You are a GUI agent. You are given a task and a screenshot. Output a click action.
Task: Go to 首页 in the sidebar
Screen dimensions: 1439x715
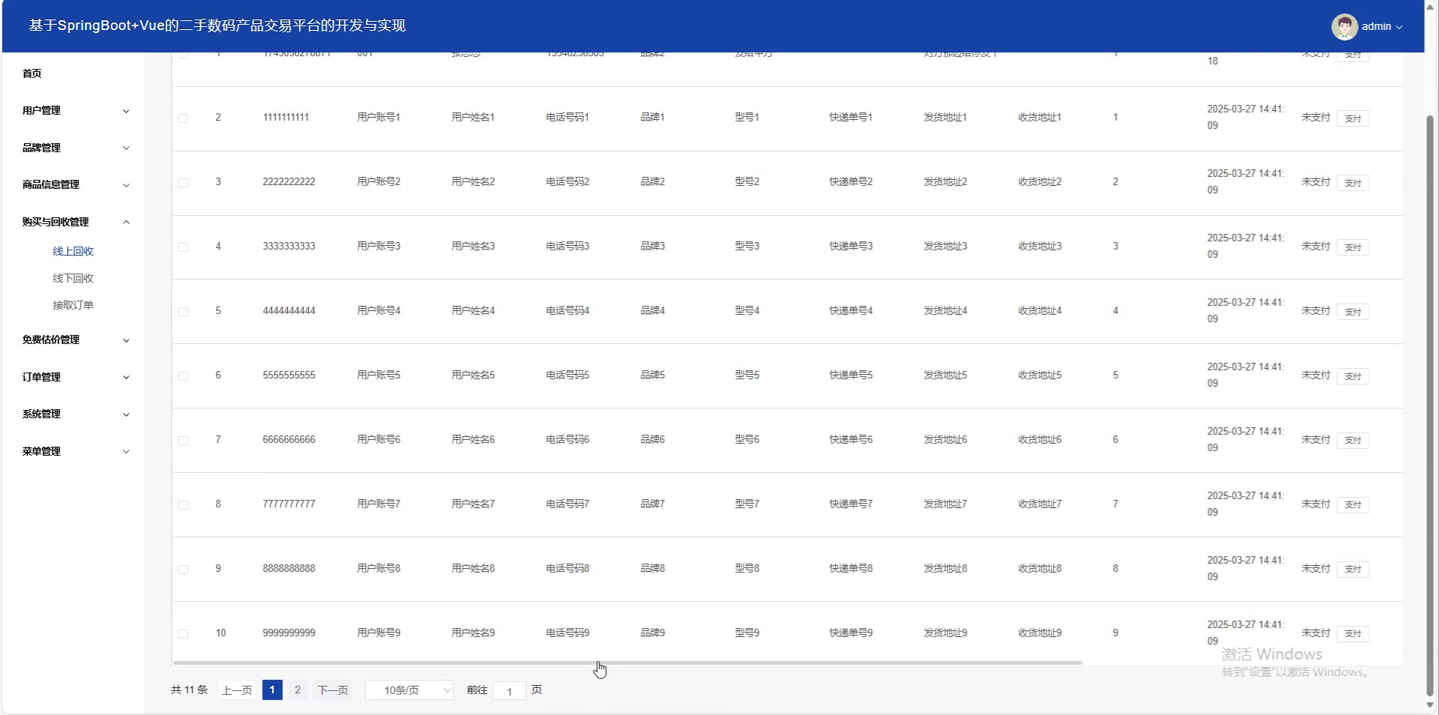click(x=32, y=73)
